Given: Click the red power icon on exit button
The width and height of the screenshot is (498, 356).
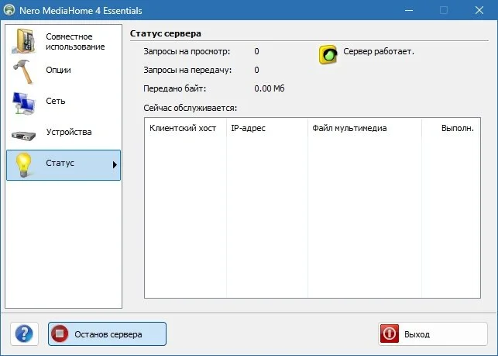Looking at the screenshot, I should point(390,334).
